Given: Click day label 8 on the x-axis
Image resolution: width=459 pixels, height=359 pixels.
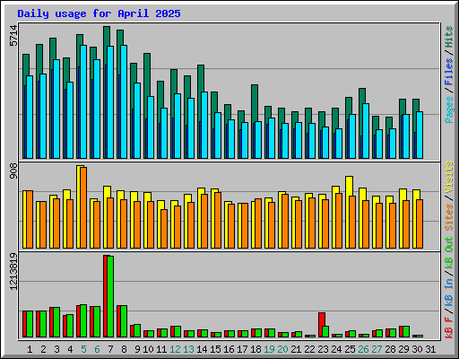Looking at the screenshot, I should [124, 349].
